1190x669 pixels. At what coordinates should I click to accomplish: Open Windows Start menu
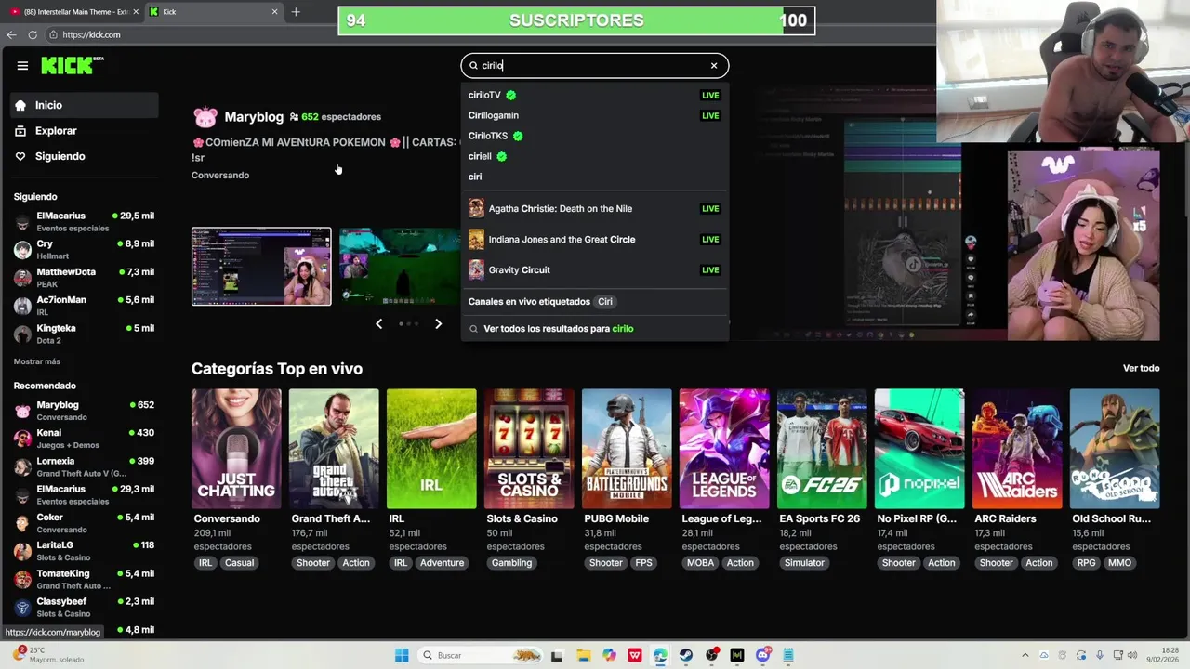pyautogui.click(x=402, y=655)
